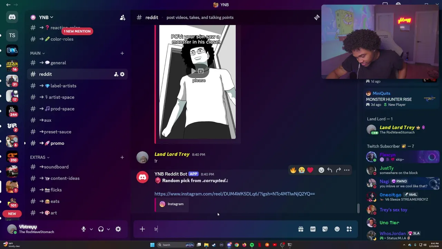Viewport: 442px width, 249px height.
Task: Switch to preset-sauce channel
Action: 77,132
